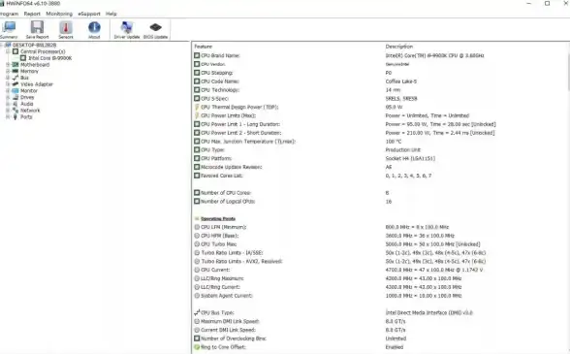Expand the Memory tree node

coord(8,71)
